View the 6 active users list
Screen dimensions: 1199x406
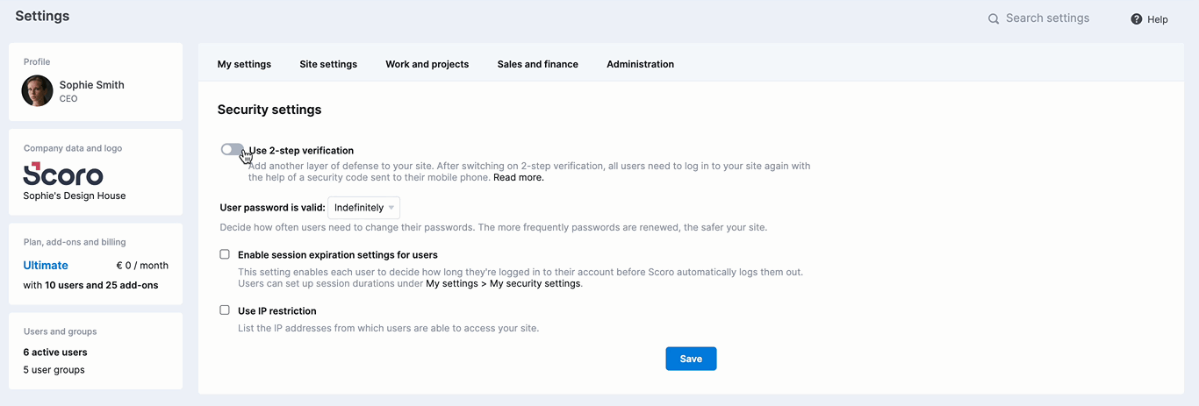coord(55,353)
